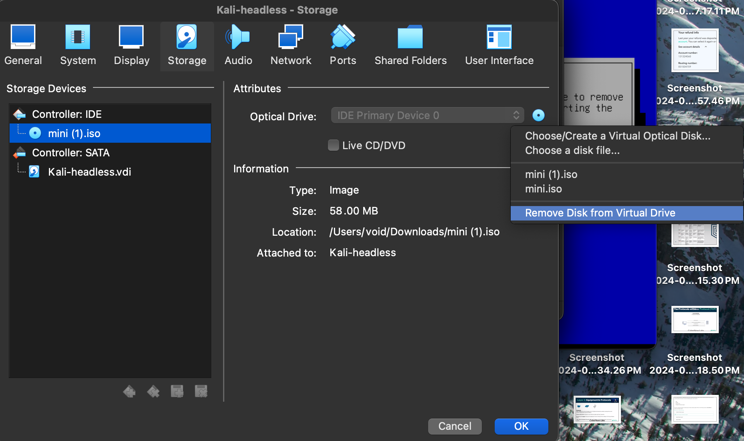This screenshot has height=441, width=744.
Task: Click desktop file label ending 7.17.11 PM
Action: (x=698, y=8)
